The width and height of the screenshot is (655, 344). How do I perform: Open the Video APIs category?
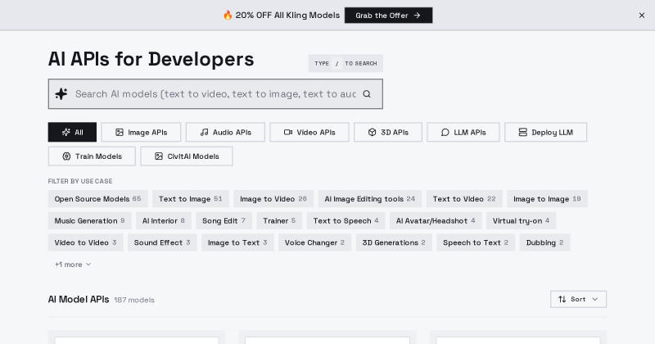(x=309, y=132)
